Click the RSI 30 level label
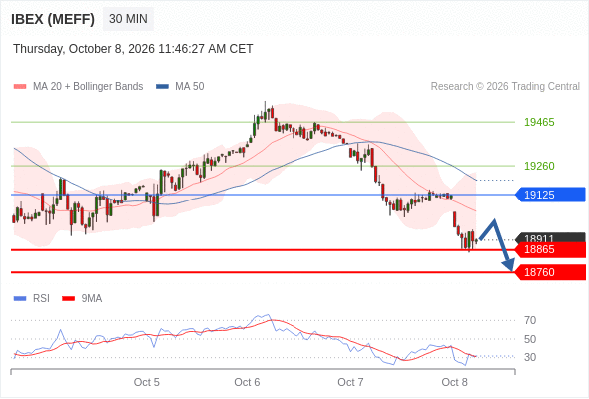Viewport: 589px width, 399px height. [530, 357]
